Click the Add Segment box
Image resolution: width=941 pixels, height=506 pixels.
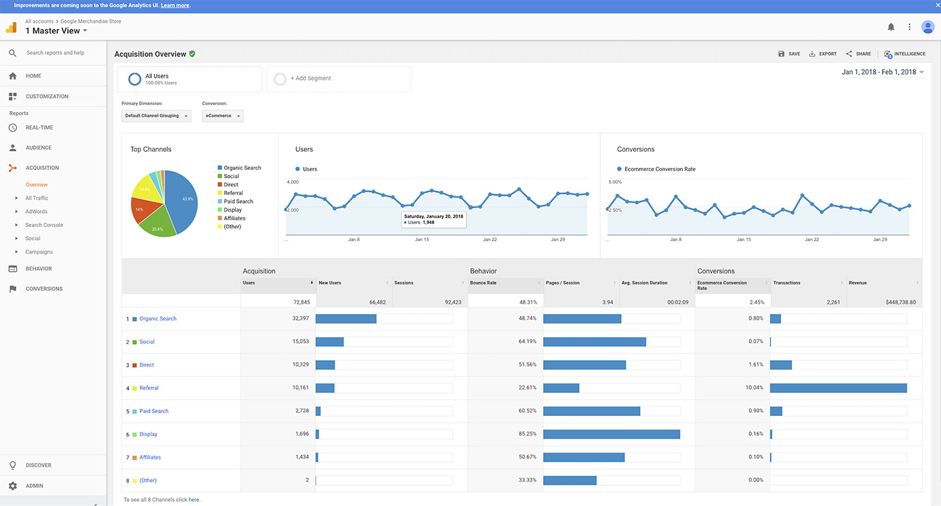(x=339, y=79)
